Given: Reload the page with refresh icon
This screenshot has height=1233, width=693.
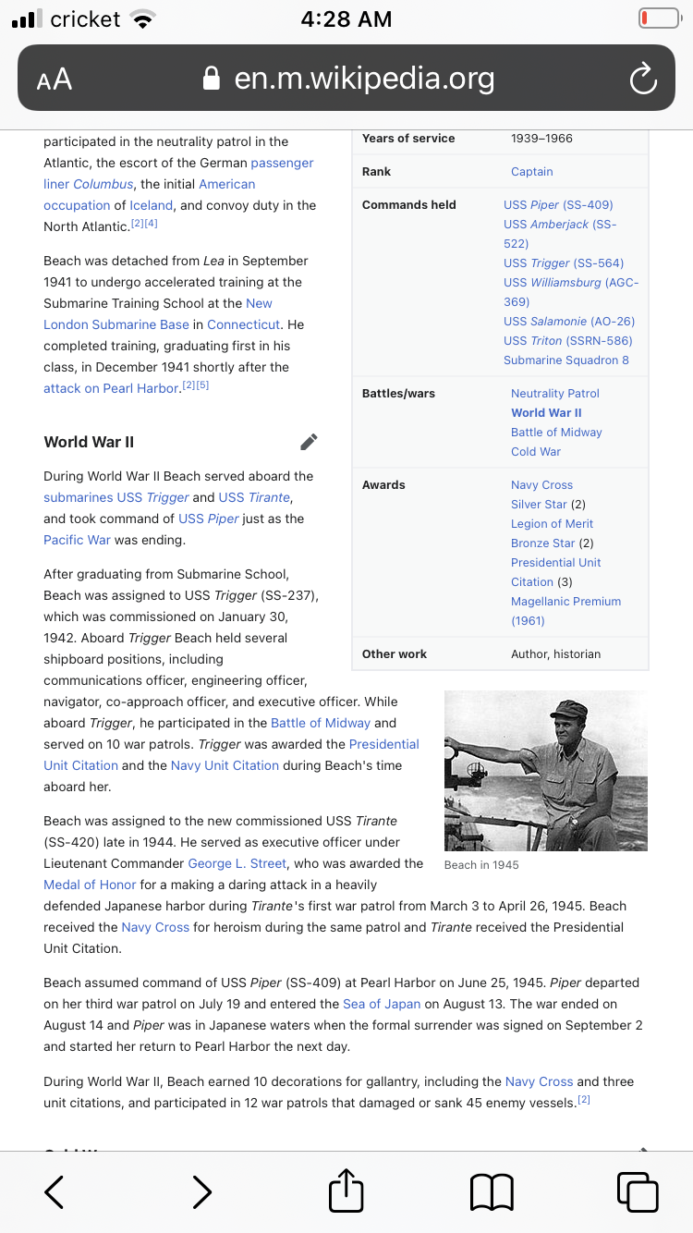Looking at the screenshot, I should pos(643,79).
